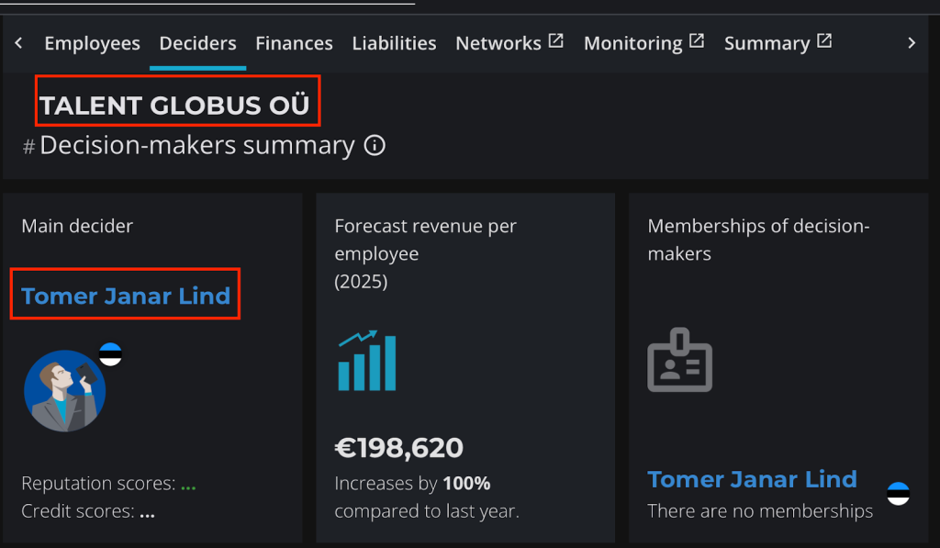Go to the Liabilities tab
The width and height of the screenshot is (940, 548).
tap(394, 43)
